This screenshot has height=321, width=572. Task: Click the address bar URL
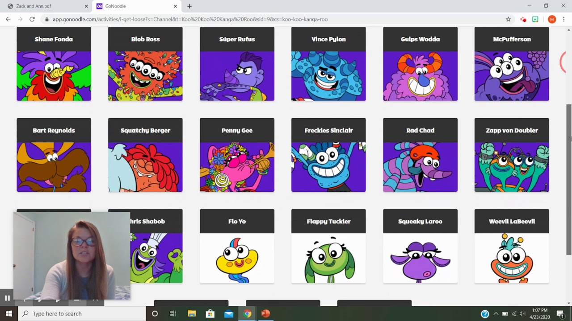point(190,19)
